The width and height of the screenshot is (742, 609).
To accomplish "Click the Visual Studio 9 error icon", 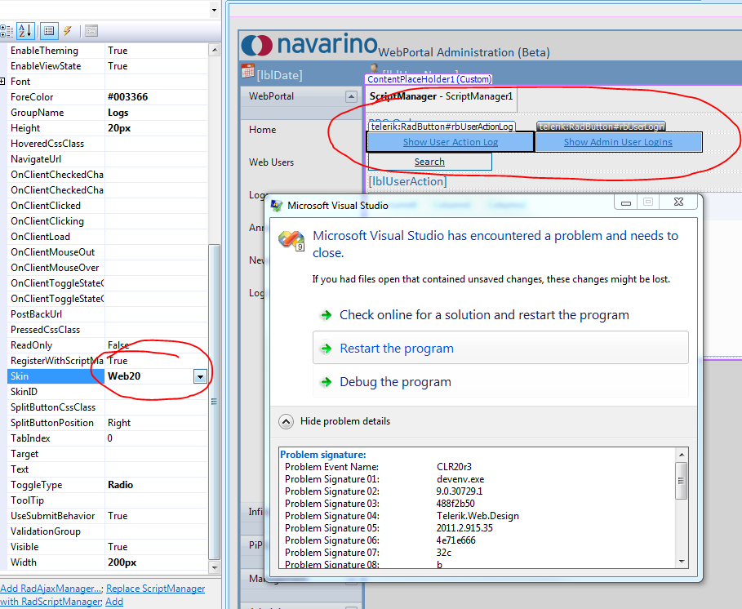I will click(x=291, y=240).
